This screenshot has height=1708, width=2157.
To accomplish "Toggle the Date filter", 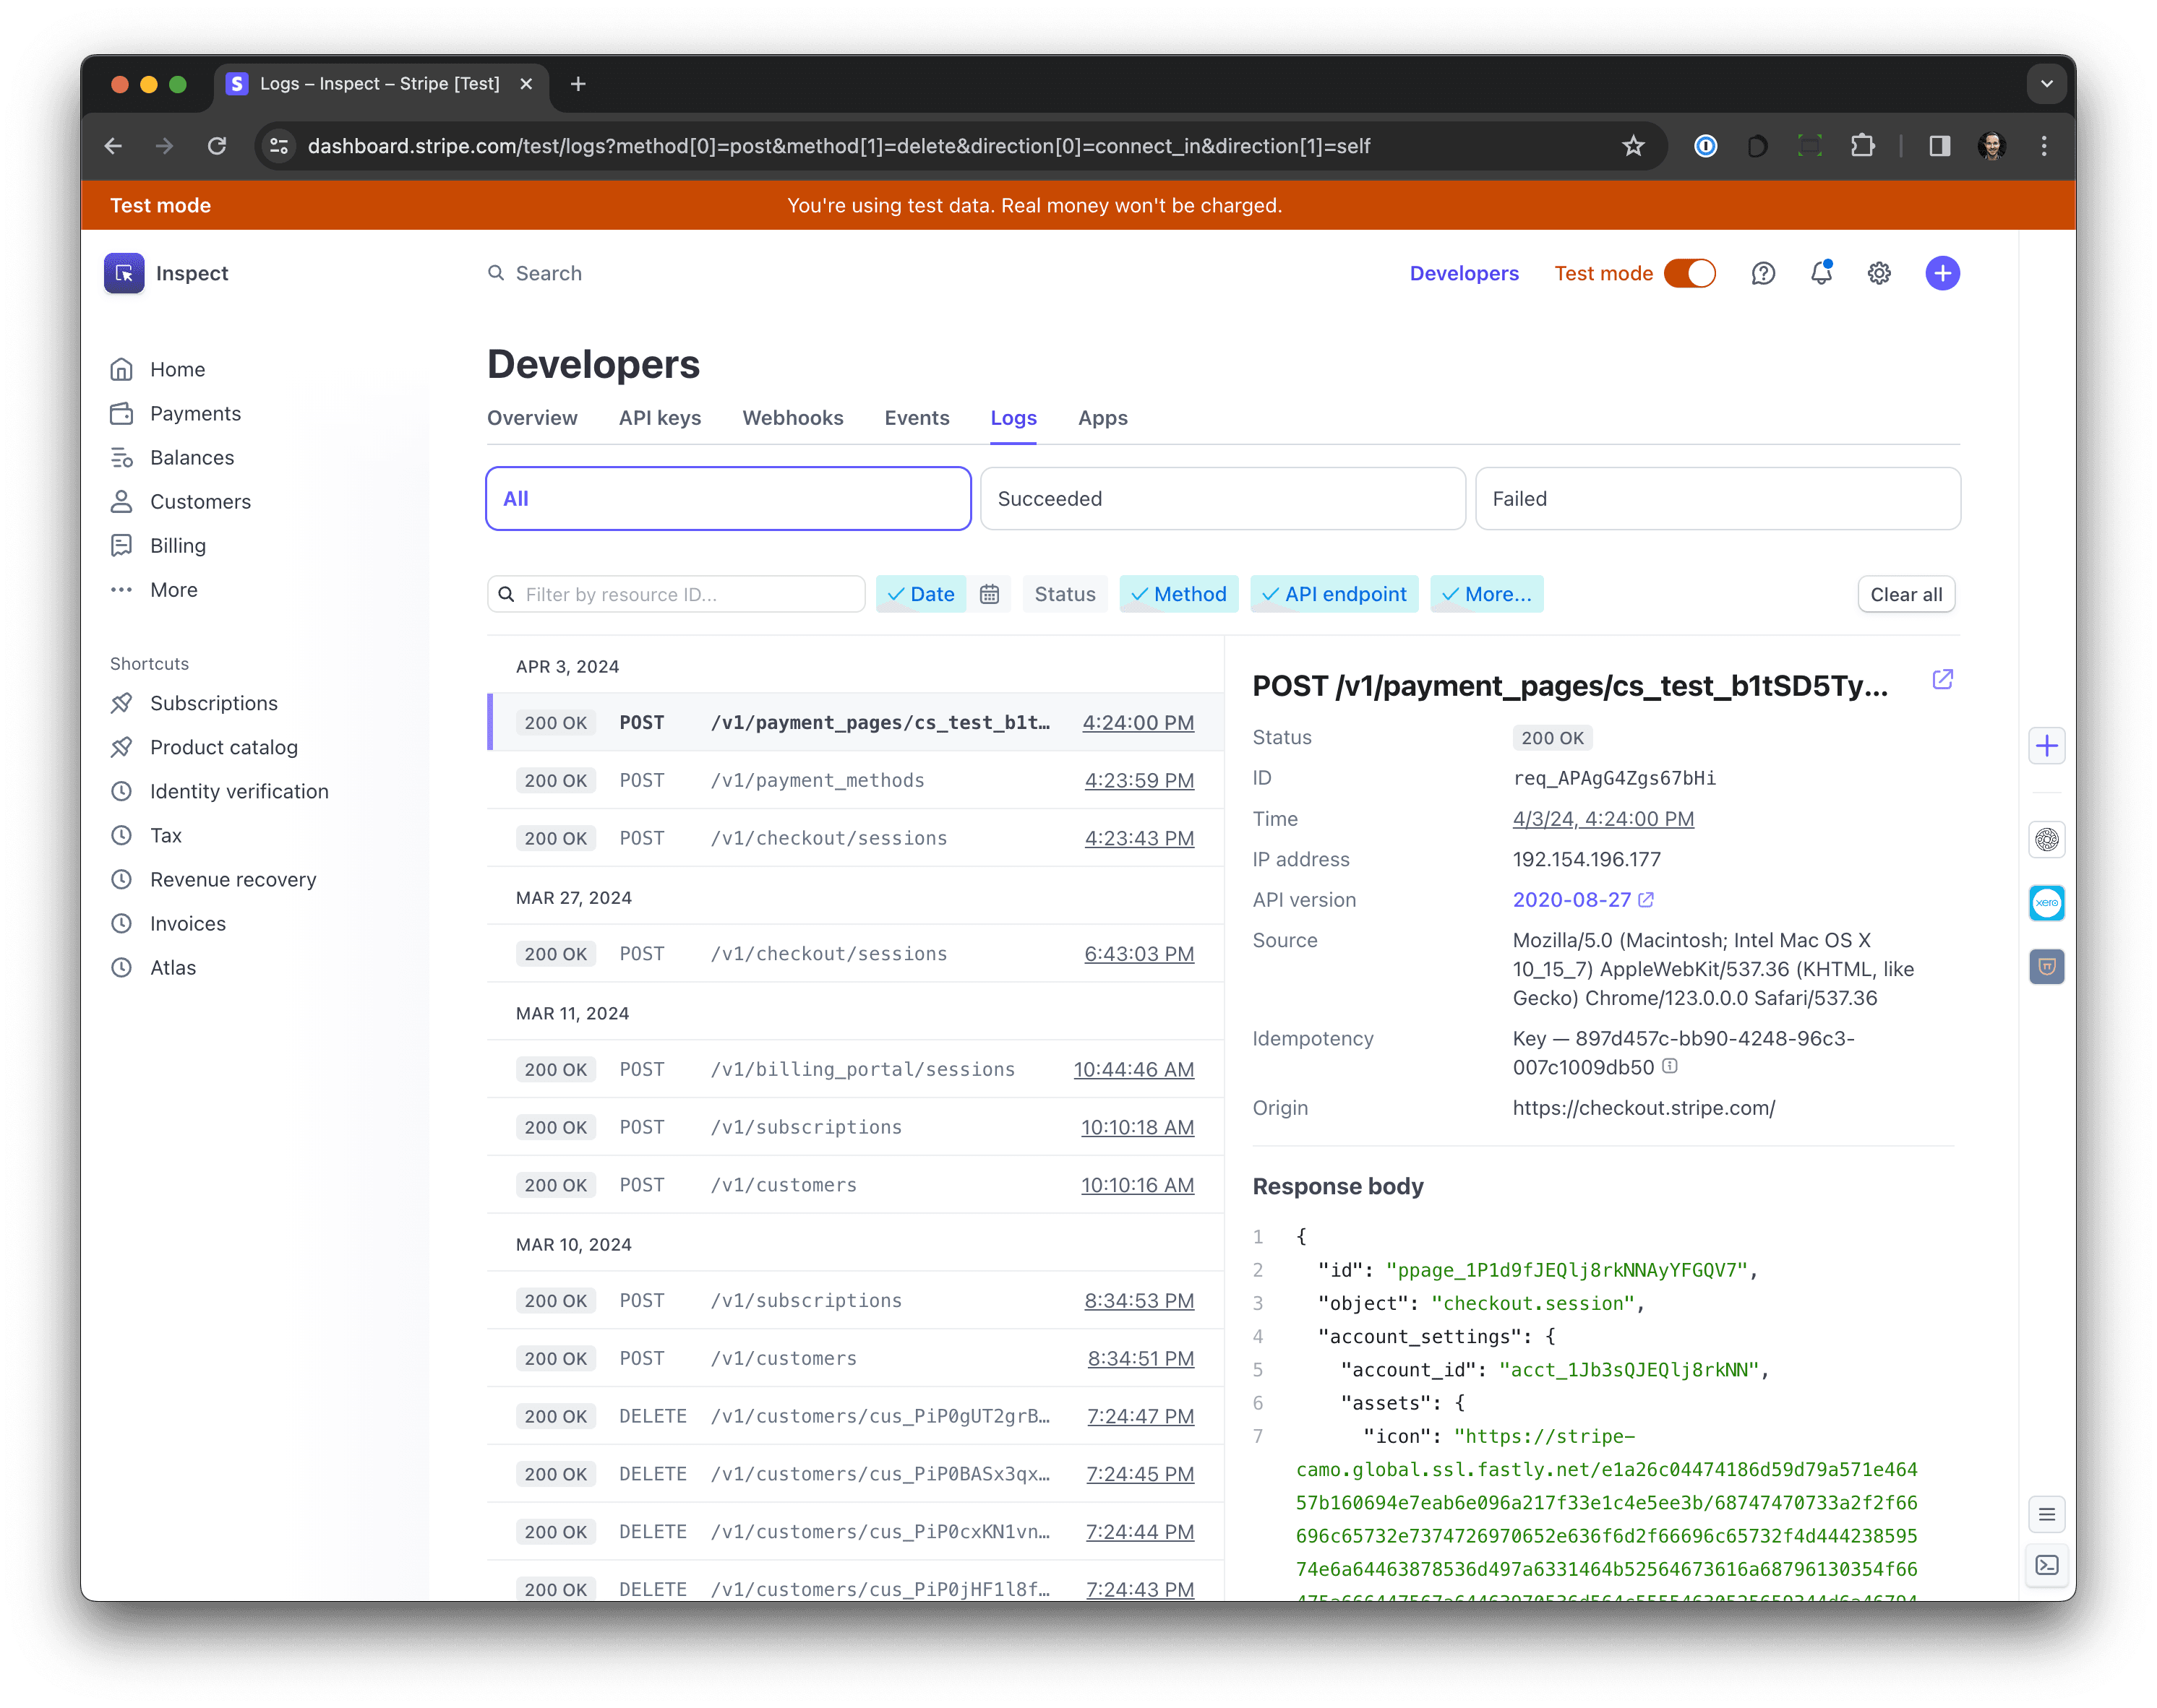I will click(x=922, y=594).
